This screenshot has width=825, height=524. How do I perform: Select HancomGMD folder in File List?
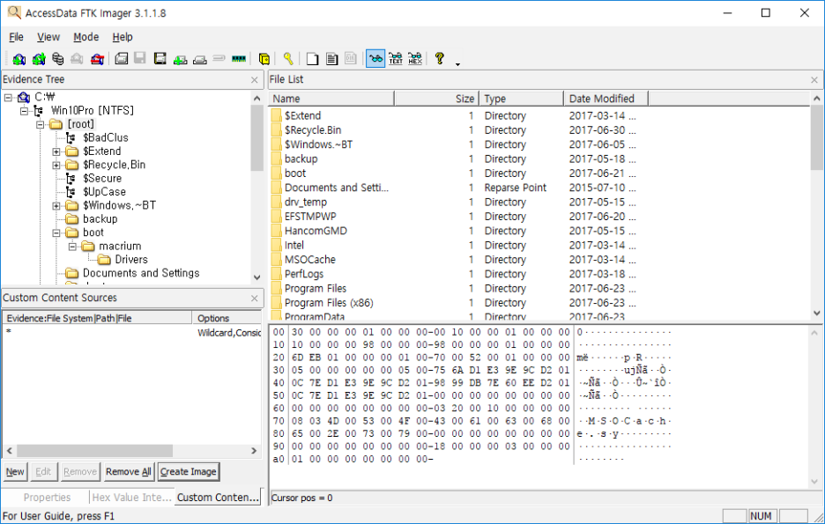[x=316, y=231]
